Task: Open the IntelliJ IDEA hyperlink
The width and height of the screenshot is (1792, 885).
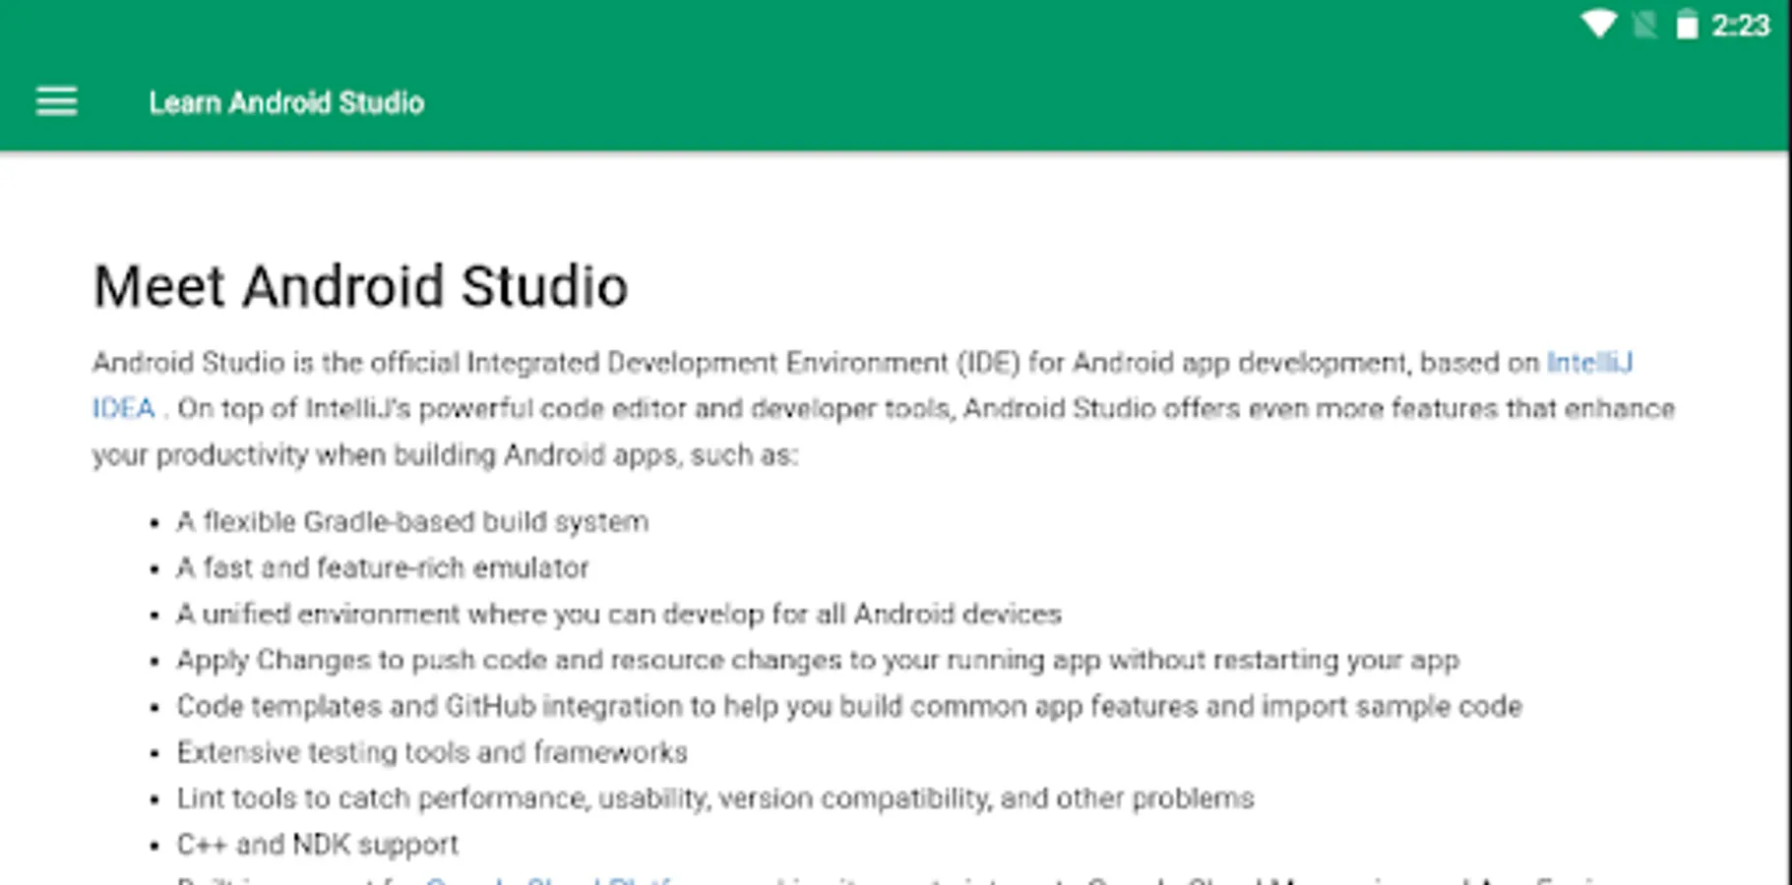Action: click(x=1589, y=363)
